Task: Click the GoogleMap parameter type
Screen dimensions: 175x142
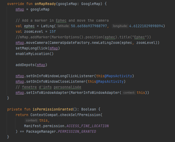Action: tap(91, 4)
